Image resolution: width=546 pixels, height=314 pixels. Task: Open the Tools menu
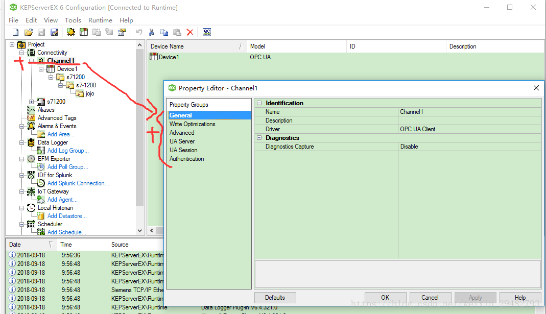[73, 20]
